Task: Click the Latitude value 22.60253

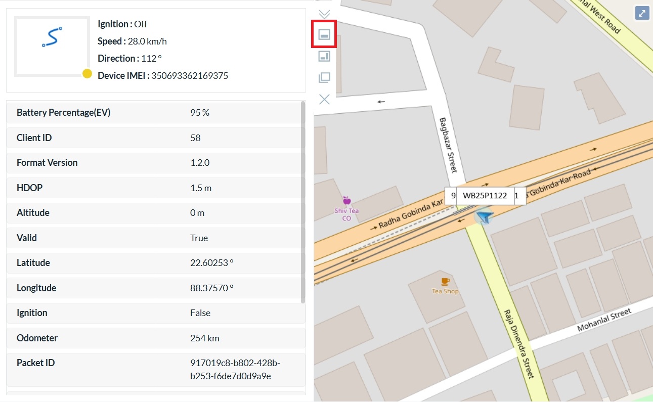Action: [211, 263]
